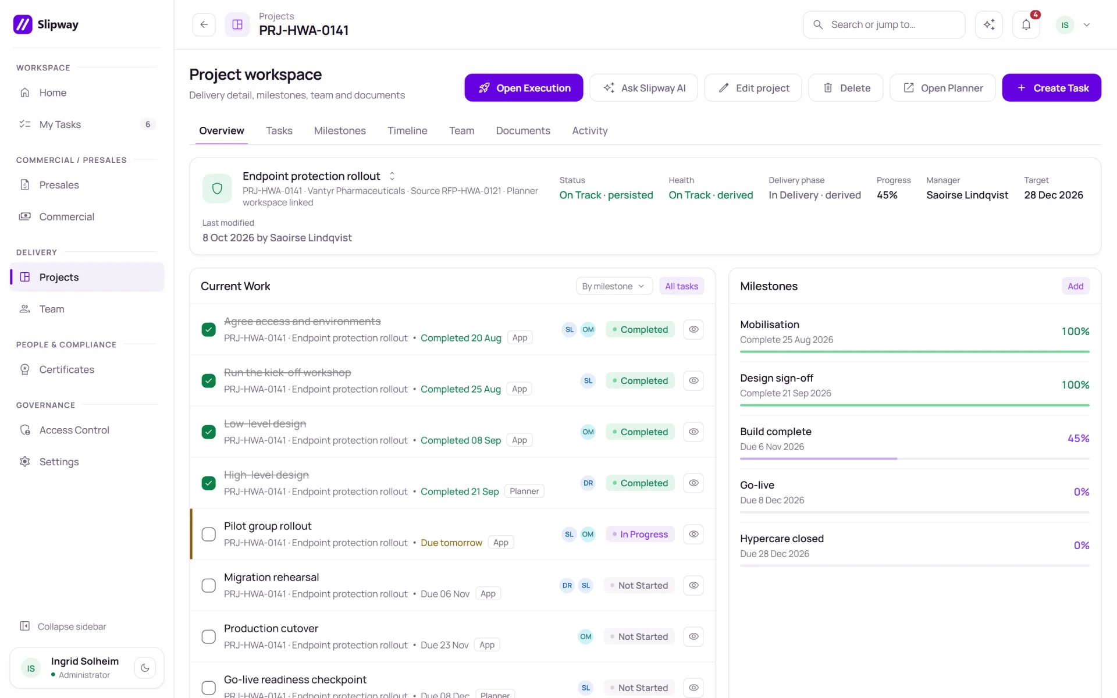Open Team in the Delivery sidebar section

87,309
